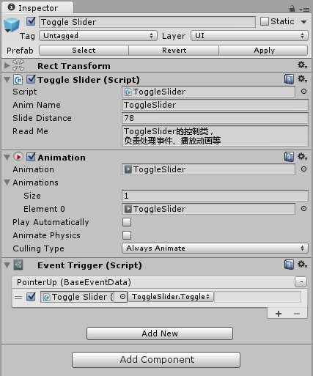Click the prefab Select button
313x376 pixels.
coord(84,51)
